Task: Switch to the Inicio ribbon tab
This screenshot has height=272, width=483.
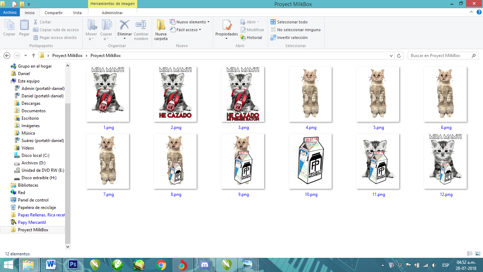Action: coord(30,12)
